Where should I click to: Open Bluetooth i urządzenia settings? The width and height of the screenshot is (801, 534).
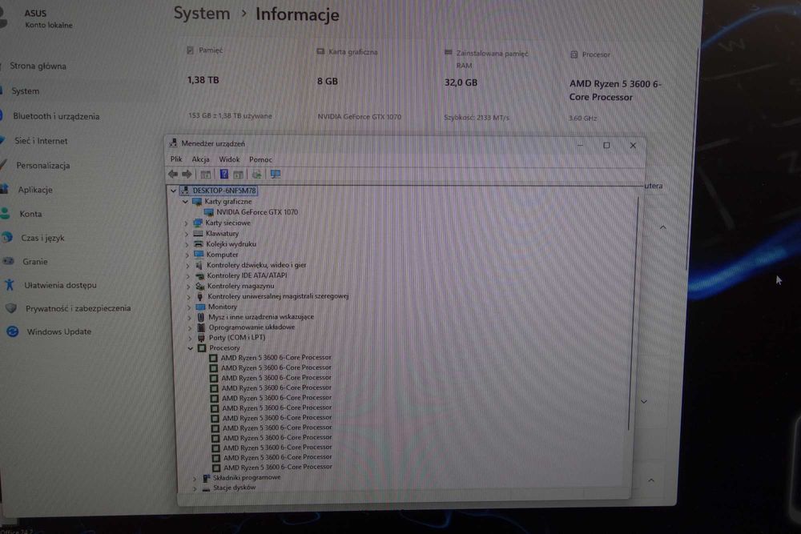pos(56,116)
